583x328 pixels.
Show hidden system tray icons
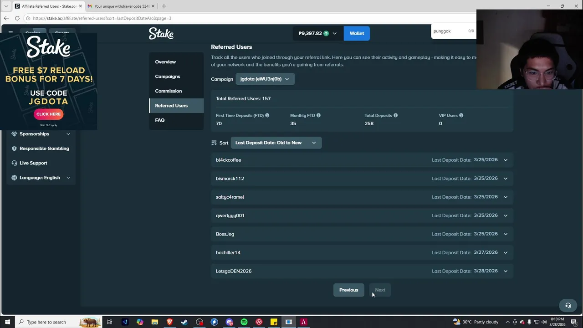[x=507, y=322]
